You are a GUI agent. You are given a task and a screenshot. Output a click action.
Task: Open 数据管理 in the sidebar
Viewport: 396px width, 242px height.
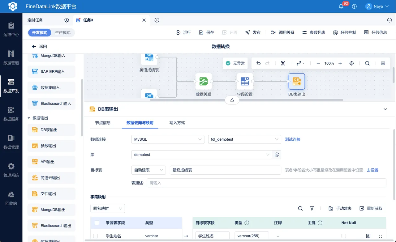[x=11, y=142]
